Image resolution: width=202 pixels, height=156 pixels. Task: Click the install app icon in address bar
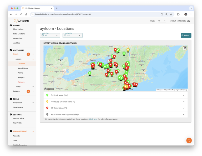(162, 14)
